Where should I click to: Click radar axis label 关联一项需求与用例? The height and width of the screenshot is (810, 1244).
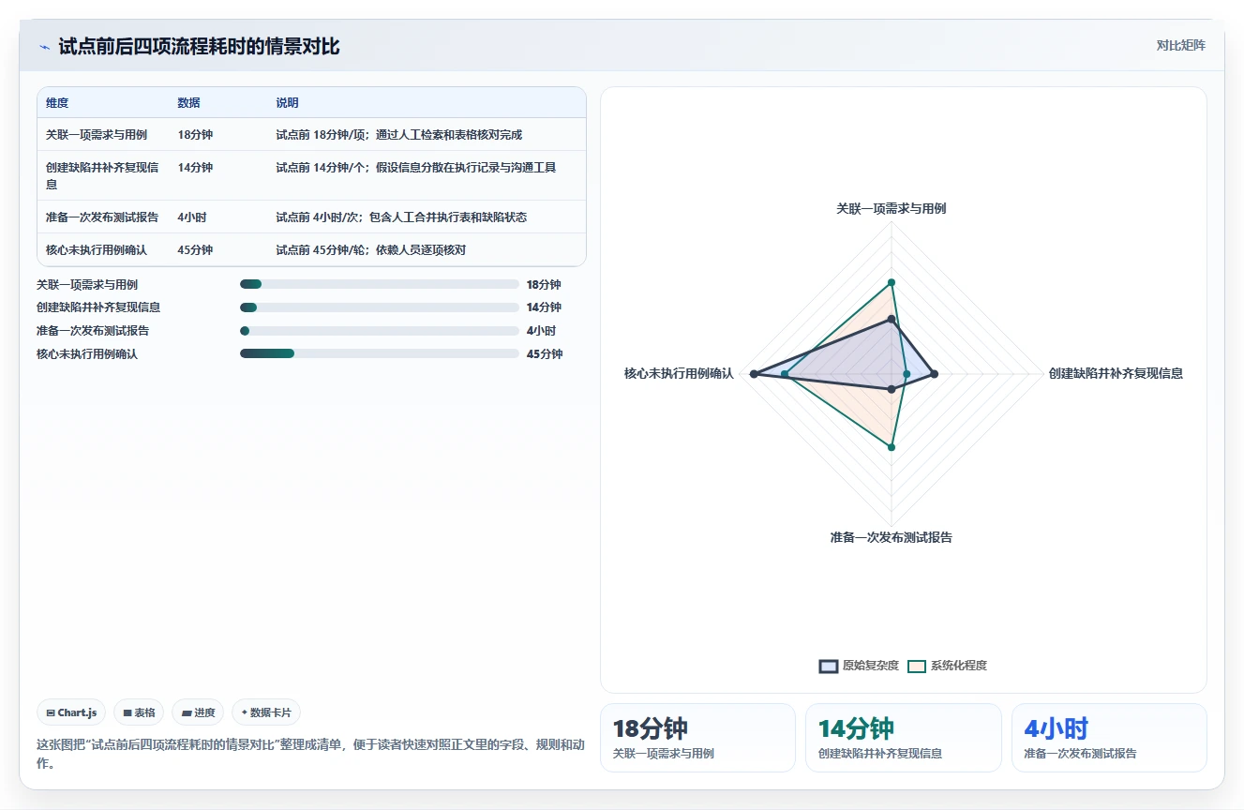(x=892, y=208)
